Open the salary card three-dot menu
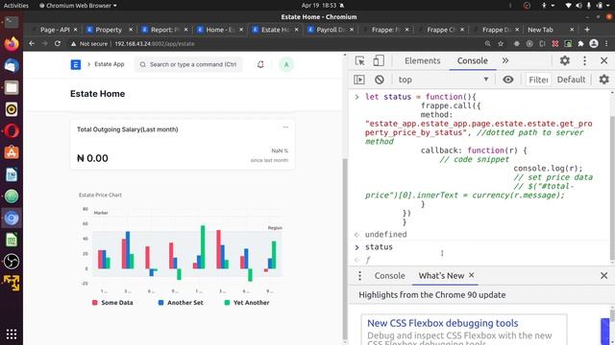The width and height of the screenshot is (615, 345). coord(285,127)
